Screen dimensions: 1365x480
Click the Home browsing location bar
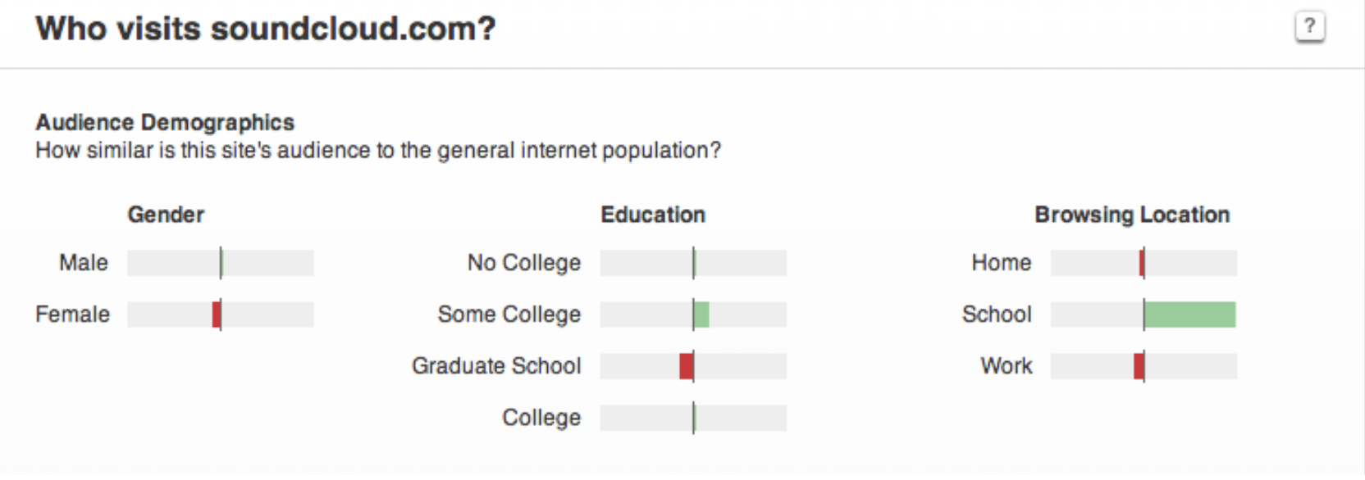tap(1143, 263)
